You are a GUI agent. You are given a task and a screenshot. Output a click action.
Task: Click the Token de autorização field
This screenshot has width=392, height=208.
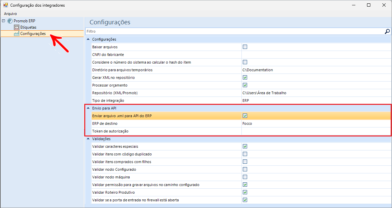316,131
